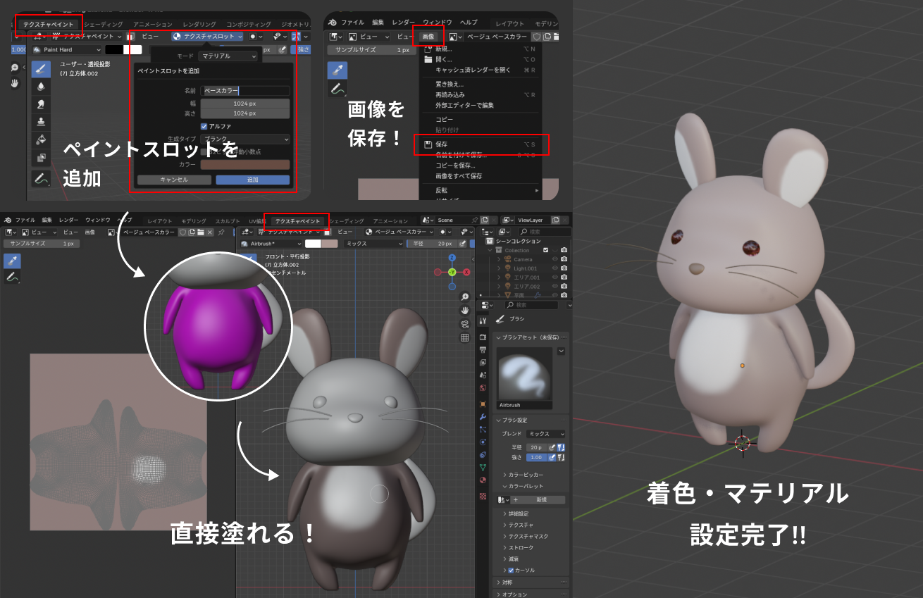Open the Material properties red sphere icon

coord(483,480)
